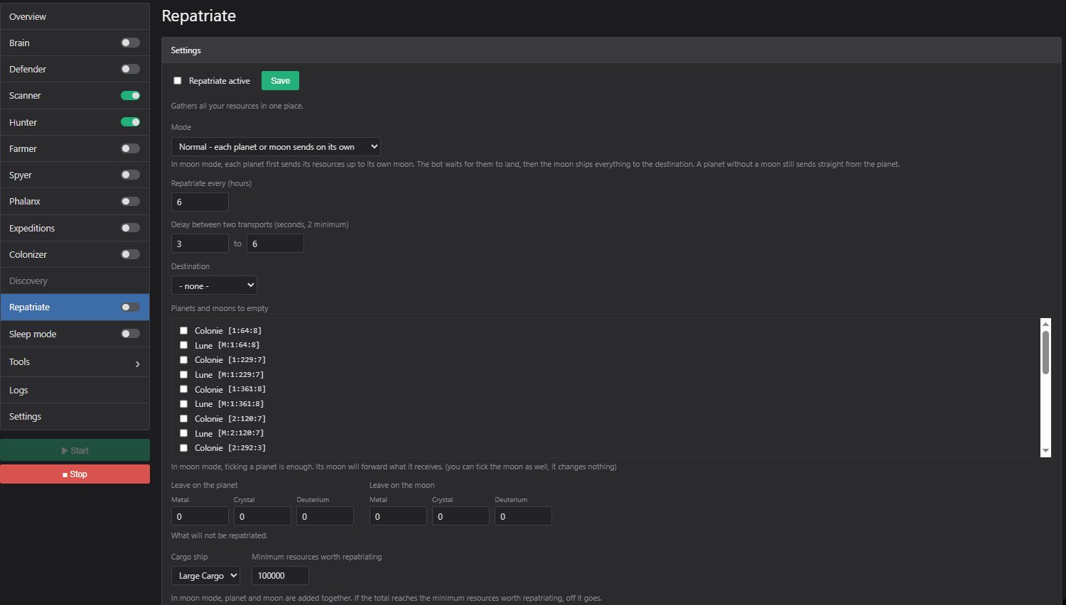This screenshot has width=1066, height=605.
Task: Navigate to Settings in the sidebar
Action: 75,417
